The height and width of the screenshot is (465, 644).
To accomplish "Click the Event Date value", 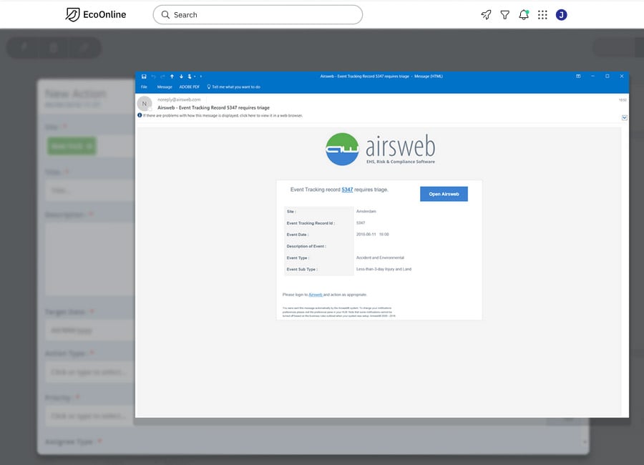I will coord(373,235).
